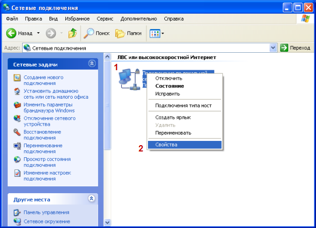The height and width of the screenshot is (228, 316).
Task: Click the new connection wizard icon
Action: [17, 78]
